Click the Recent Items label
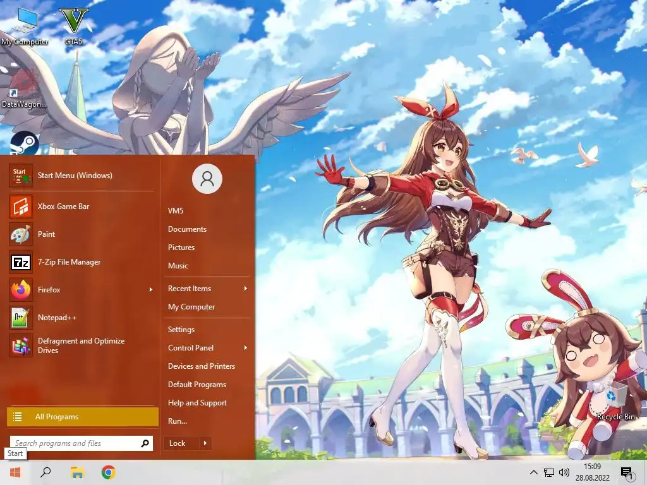The image size is (647, 485). click(x=190, y=289)
